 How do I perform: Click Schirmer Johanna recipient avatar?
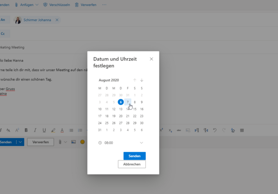point(18,20)
